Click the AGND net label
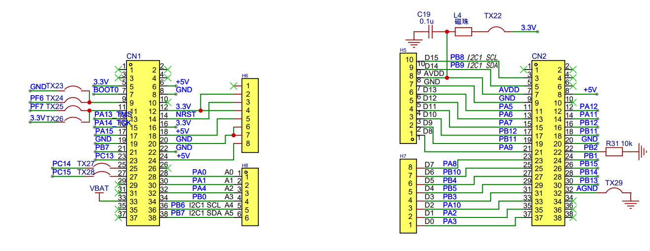The width and height of the screenshot is (650, 251). [588, 188]
